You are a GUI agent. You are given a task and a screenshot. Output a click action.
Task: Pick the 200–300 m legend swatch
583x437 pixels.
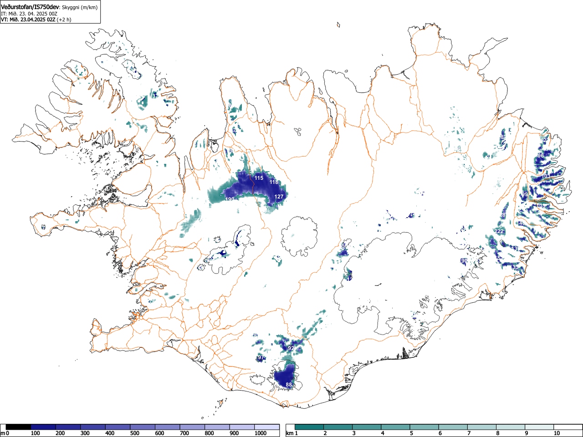[68, 427]
